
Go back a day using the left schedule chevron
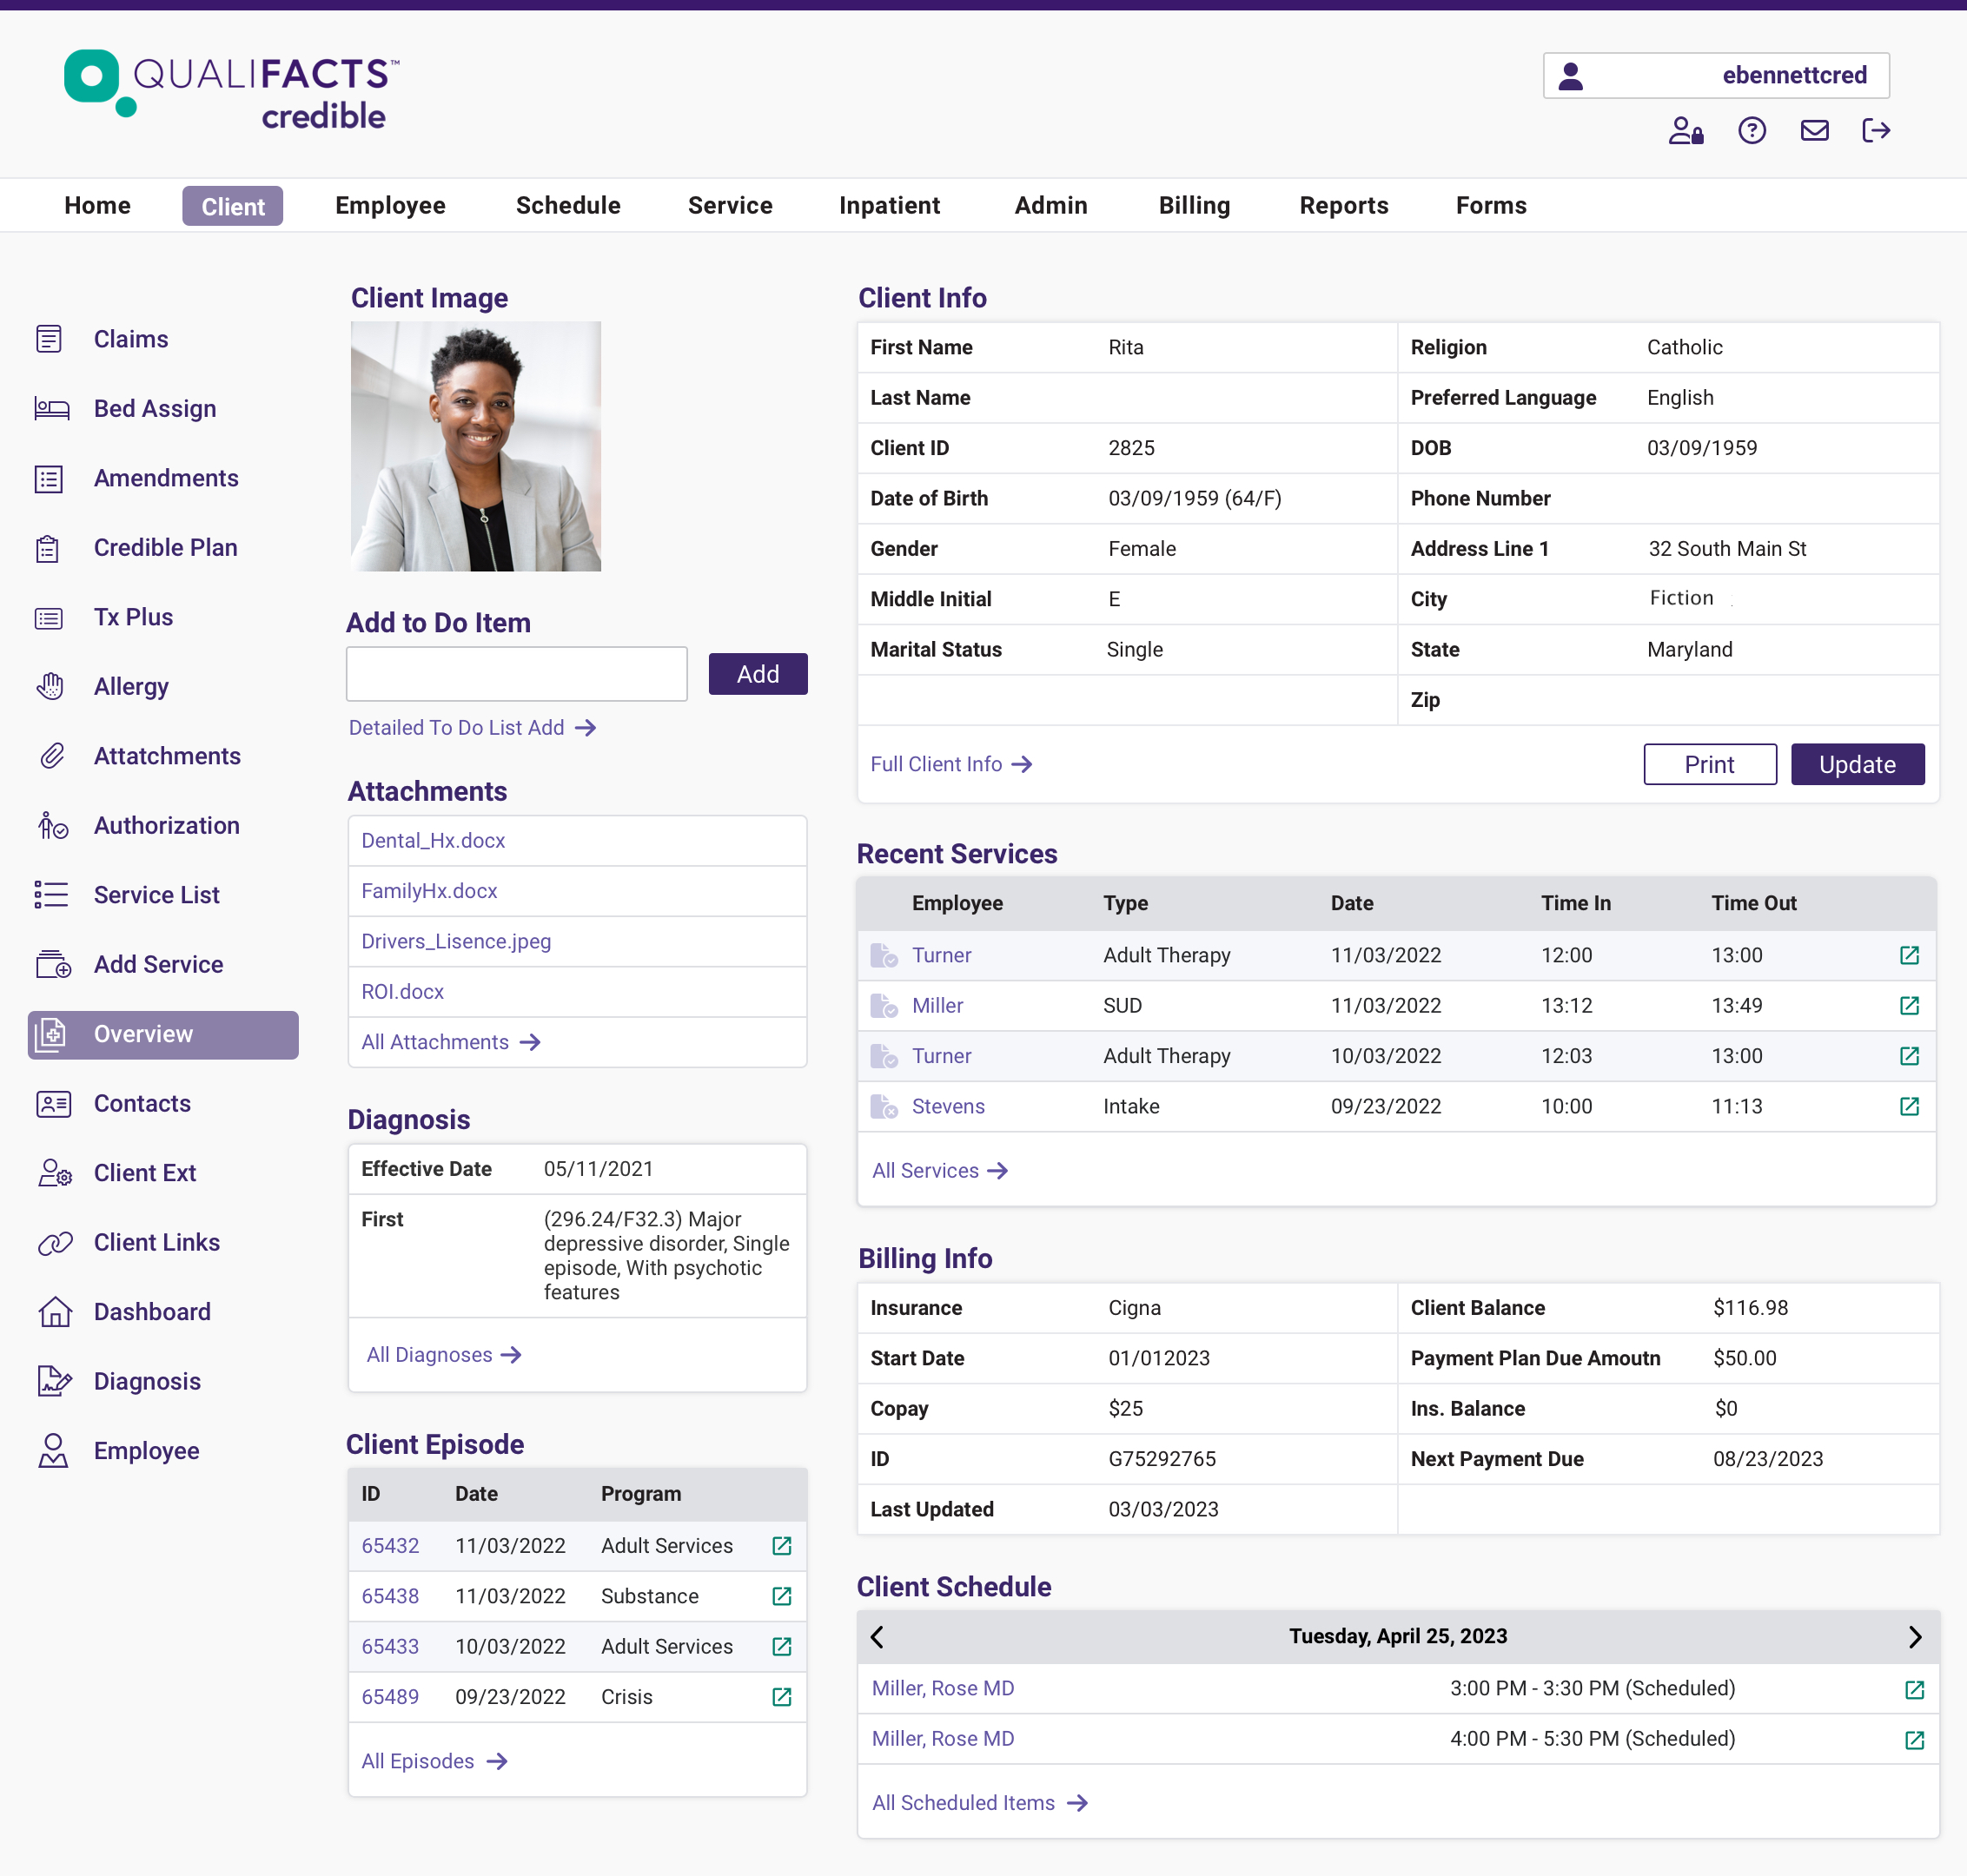tap(878, 1636)
